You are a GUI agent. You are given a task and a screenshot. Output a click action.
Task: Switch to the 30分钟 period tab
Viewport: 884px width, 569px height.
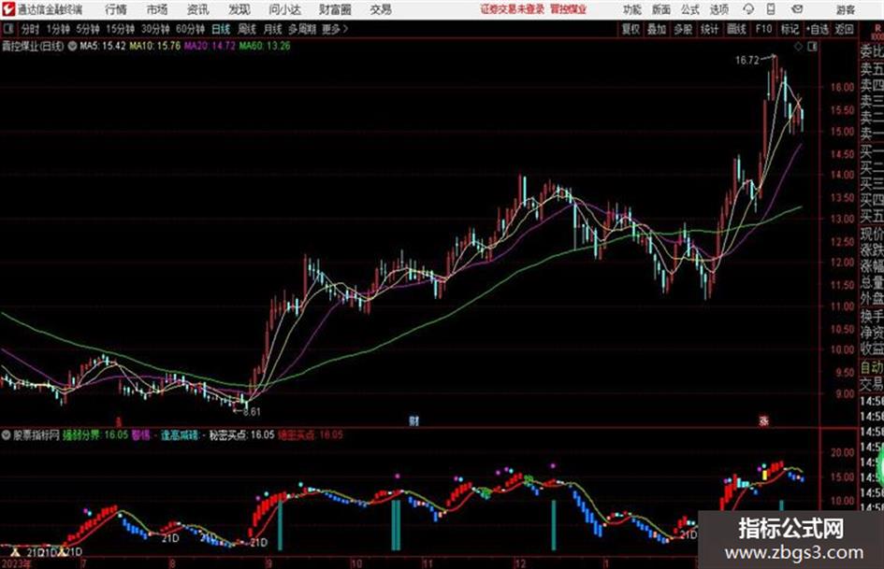pos(155,29)
